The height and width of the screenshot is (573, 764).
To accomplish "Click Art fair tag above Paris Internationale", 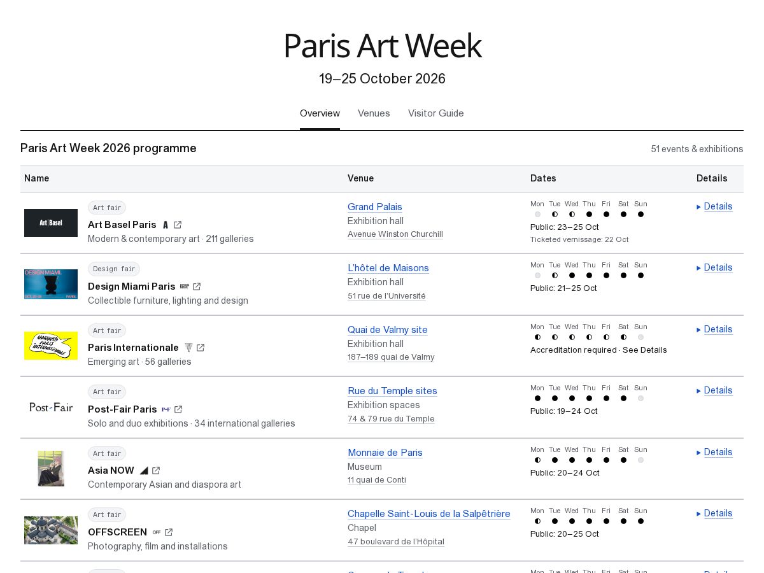I will (107, 330).
